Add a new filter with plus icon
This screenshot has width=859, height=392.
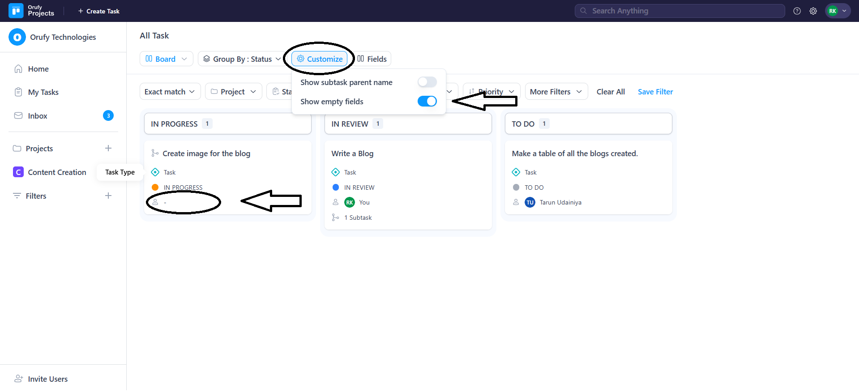[108, 196]
